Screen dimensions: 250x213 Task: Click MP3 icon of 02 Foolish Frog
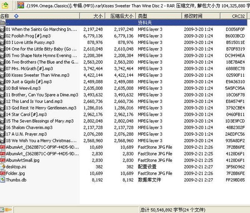click(x=2, y=35)
